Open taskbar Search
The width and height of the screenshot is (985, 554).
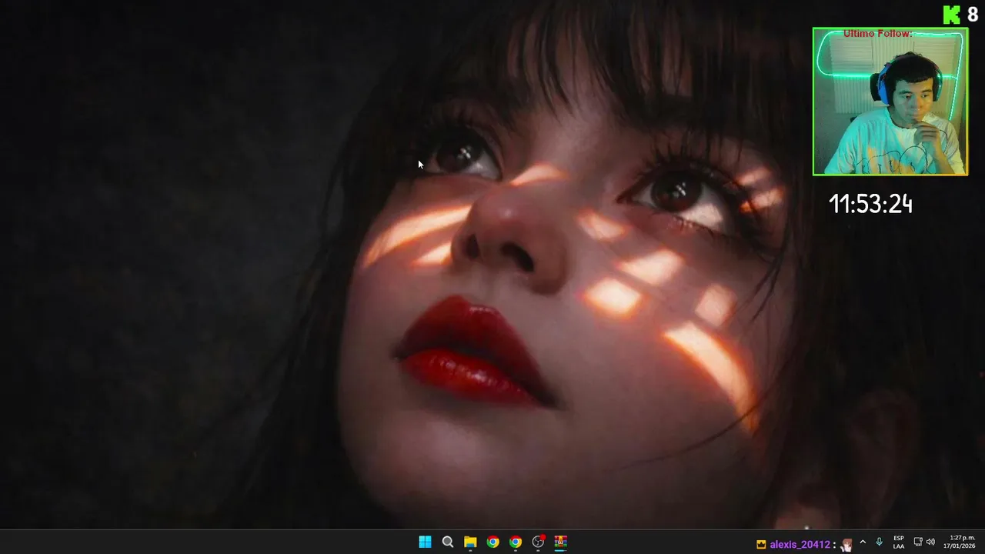coord(447,542)
